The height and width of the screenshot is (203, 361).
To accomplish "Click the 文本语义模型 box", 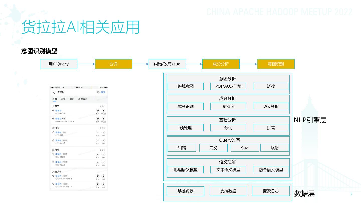I will click(228, 170).
